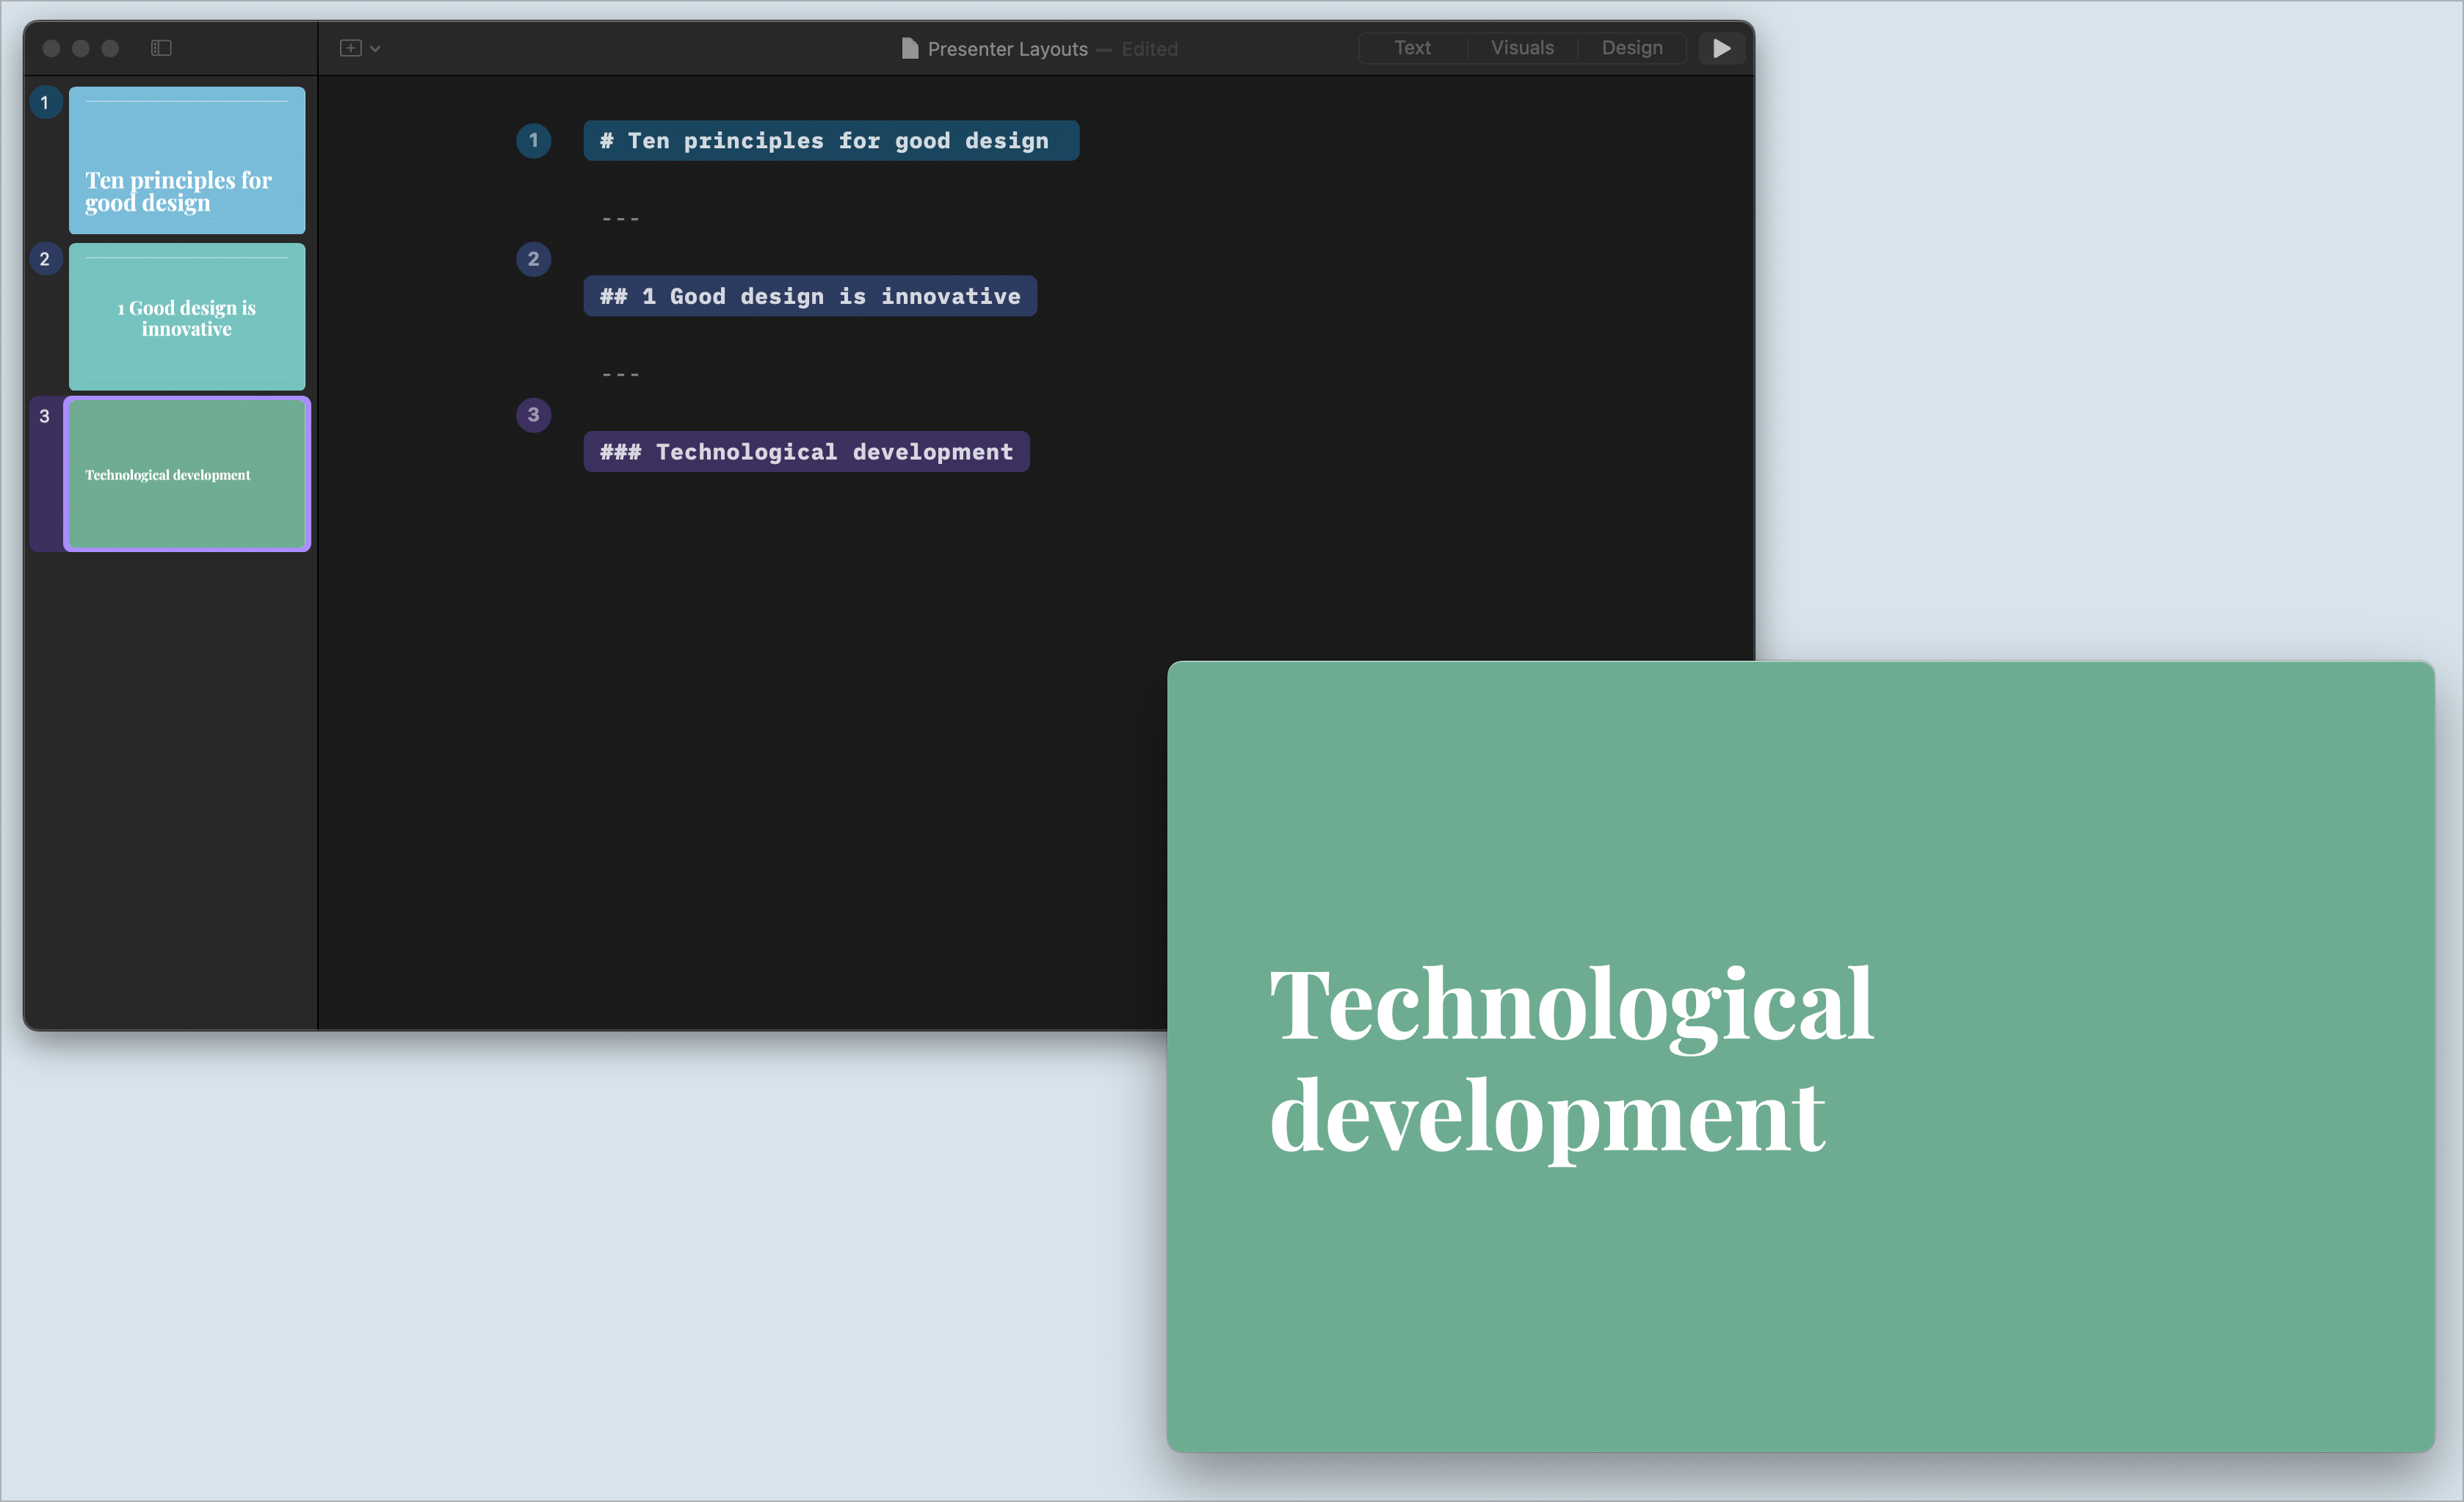Image resolution: width=2464 pixels, height=1502 pixels.
Task: Click the document icon beside Presenter Layouts
Action: [909, 48]
